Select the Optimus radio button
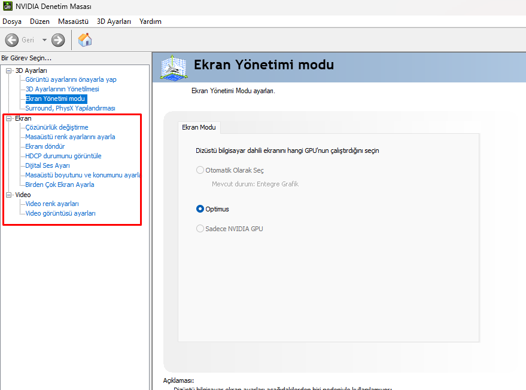The width and height of the screenshot is (526, 390). (x=200, y=209)
